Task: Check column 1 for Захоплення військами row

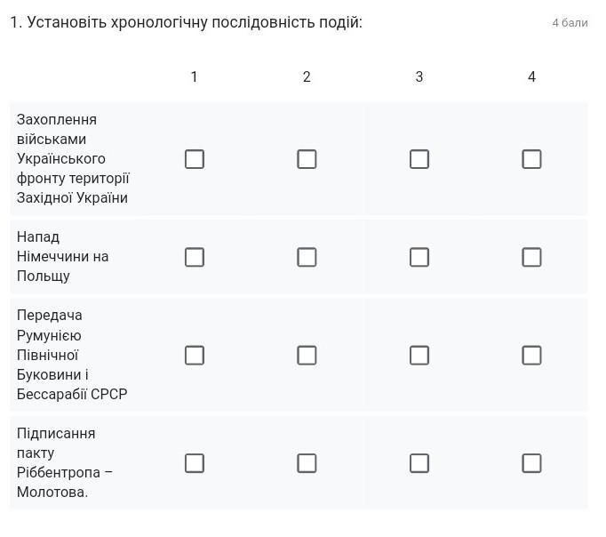Action: [194, 159]
